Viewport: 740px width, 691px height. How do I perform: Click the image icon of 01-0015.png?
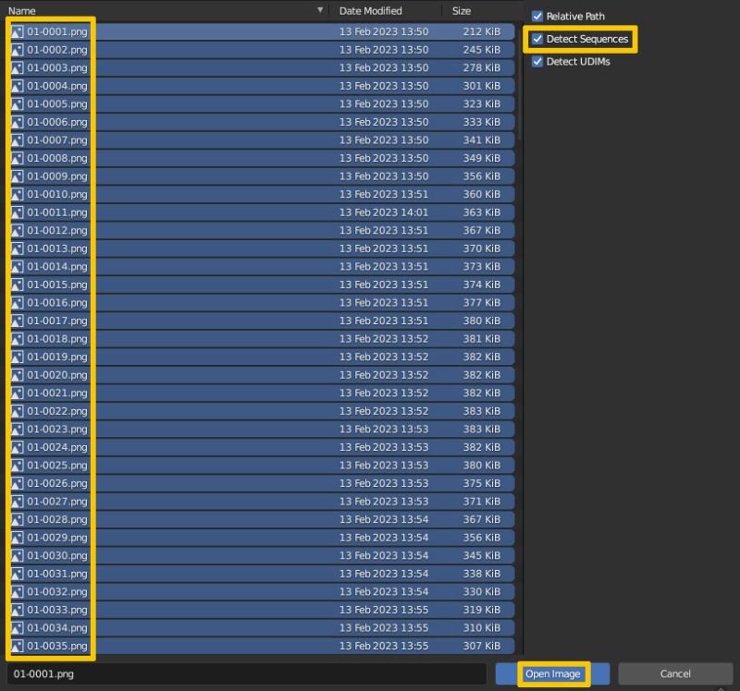(x=17, y=285)
